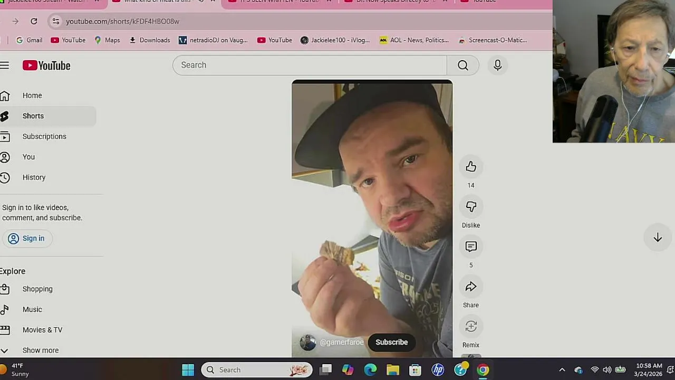Go to next short with down arrow
This screenshot has width=675, height=380.
pos(658,238)
